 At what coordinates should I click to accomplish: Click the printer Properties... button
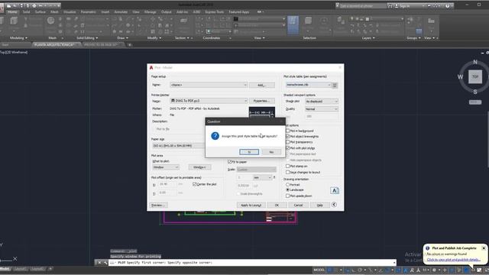261,101
